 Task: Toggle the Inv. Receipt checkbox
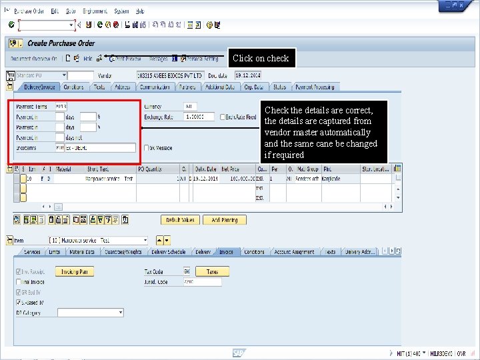[19, 271]
